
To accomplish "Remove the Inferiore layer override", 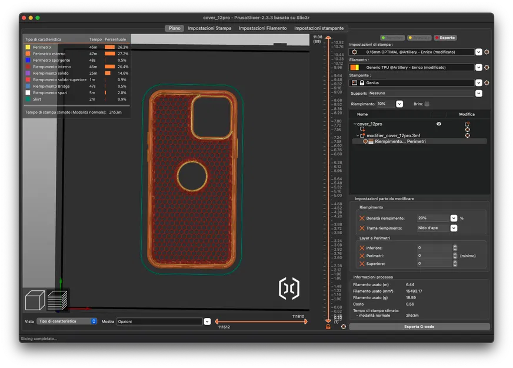I will coord(362,248).
